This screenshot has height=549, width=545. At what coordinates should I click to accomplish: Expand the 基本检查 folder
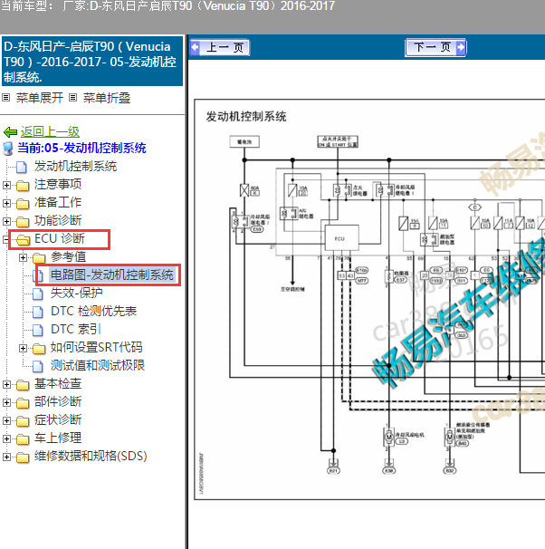pos(6,385)
